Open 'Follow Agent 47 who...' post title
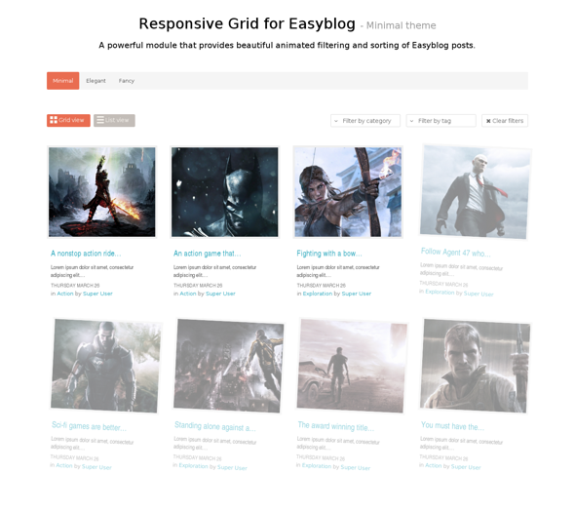 click(455, 253)
